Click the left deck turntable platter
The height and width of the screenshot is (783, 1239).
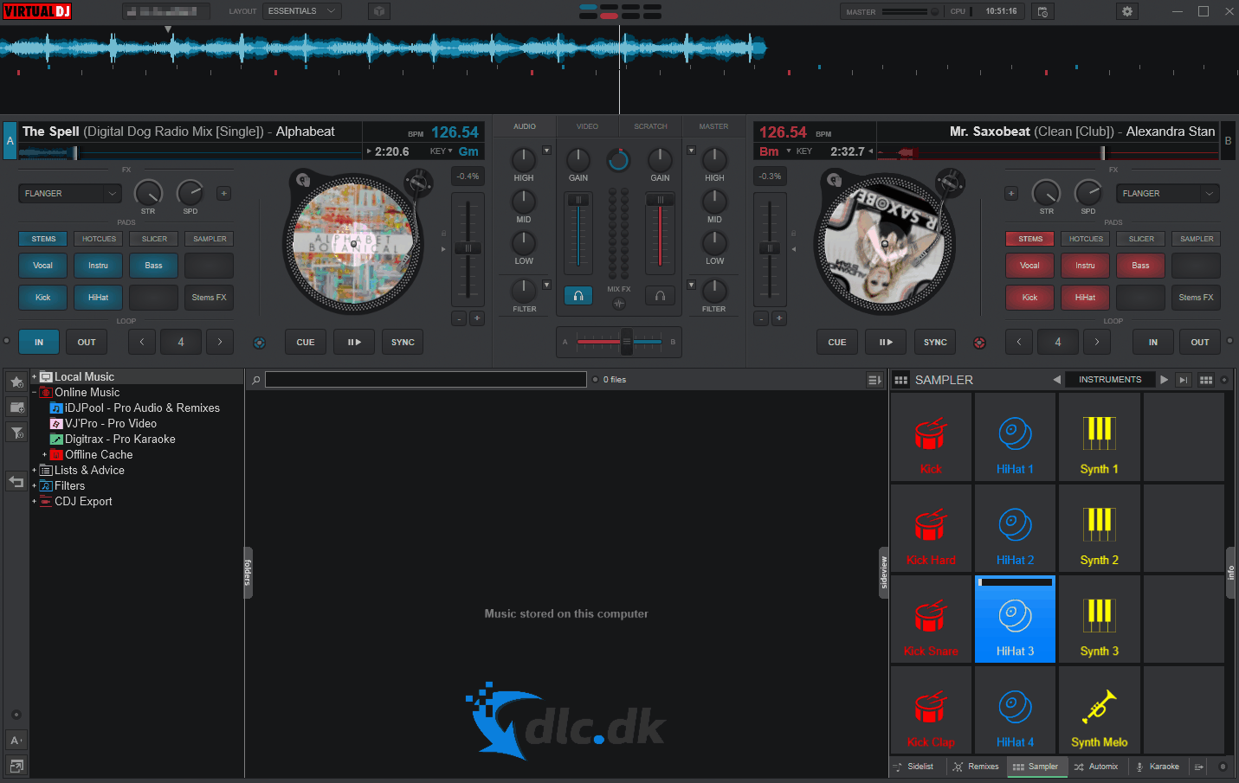click(x=353, y=243)
